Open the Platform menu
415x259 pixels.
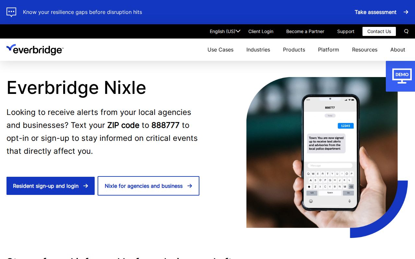pyautogui.click(x=328, y=50)
